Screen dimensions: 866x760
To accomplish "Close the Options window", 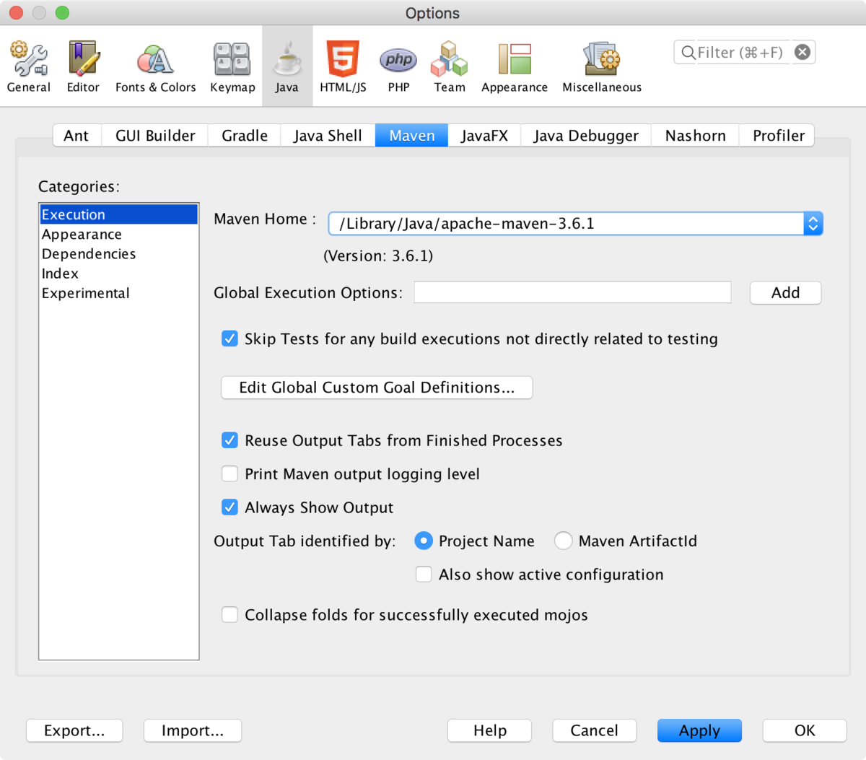I will click(16, 12).
